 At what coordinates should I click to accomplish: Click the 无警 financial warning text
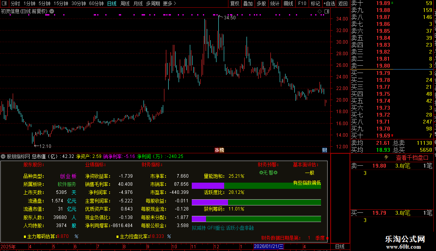(x=268, y=173)
